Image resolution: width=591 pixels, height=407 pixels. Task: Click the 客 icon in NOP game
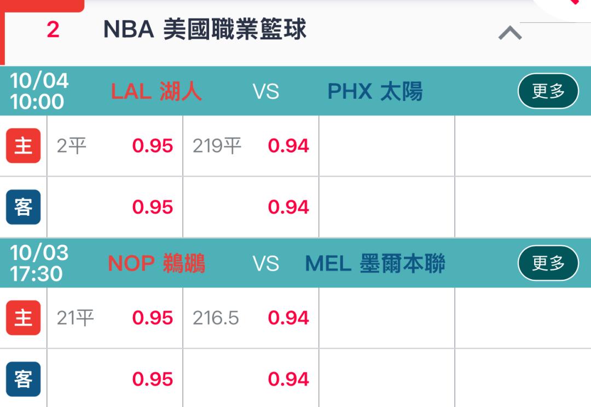[x=23, y=379]
